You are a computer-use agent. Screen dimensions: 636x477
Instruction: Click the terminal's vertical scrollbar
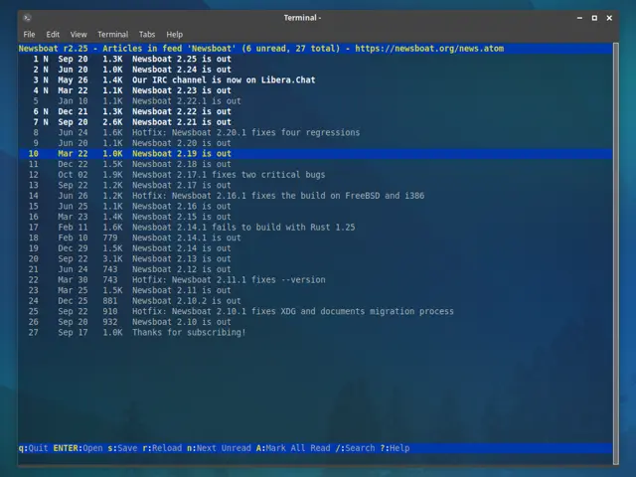[x=616, y=253]
